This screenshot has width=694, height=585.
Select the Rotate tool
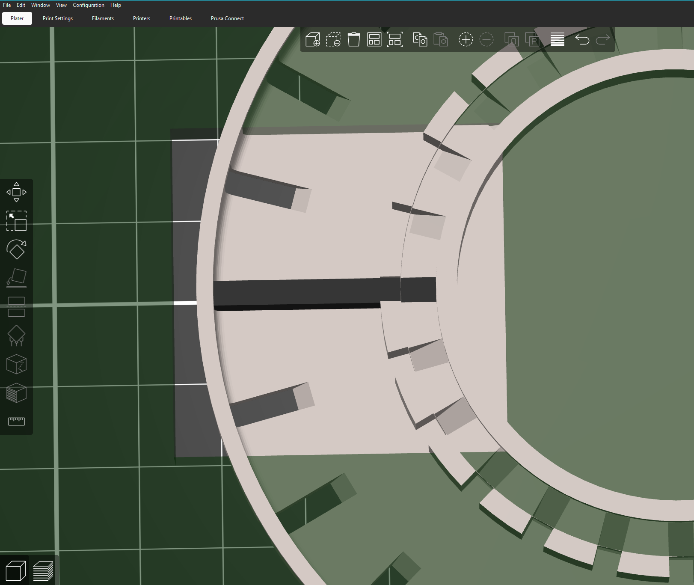click(16, 249)
